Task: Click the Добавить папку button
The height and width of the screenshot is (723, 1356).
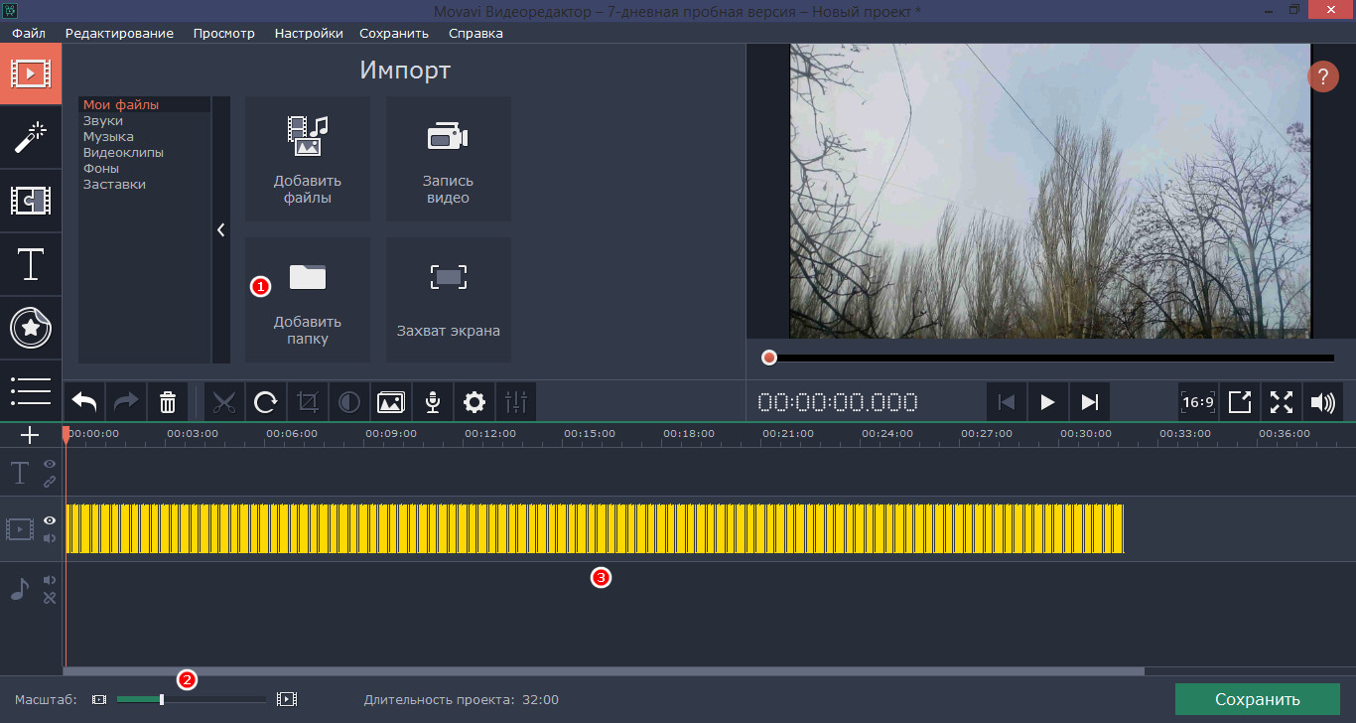Action: pos(308,300)
